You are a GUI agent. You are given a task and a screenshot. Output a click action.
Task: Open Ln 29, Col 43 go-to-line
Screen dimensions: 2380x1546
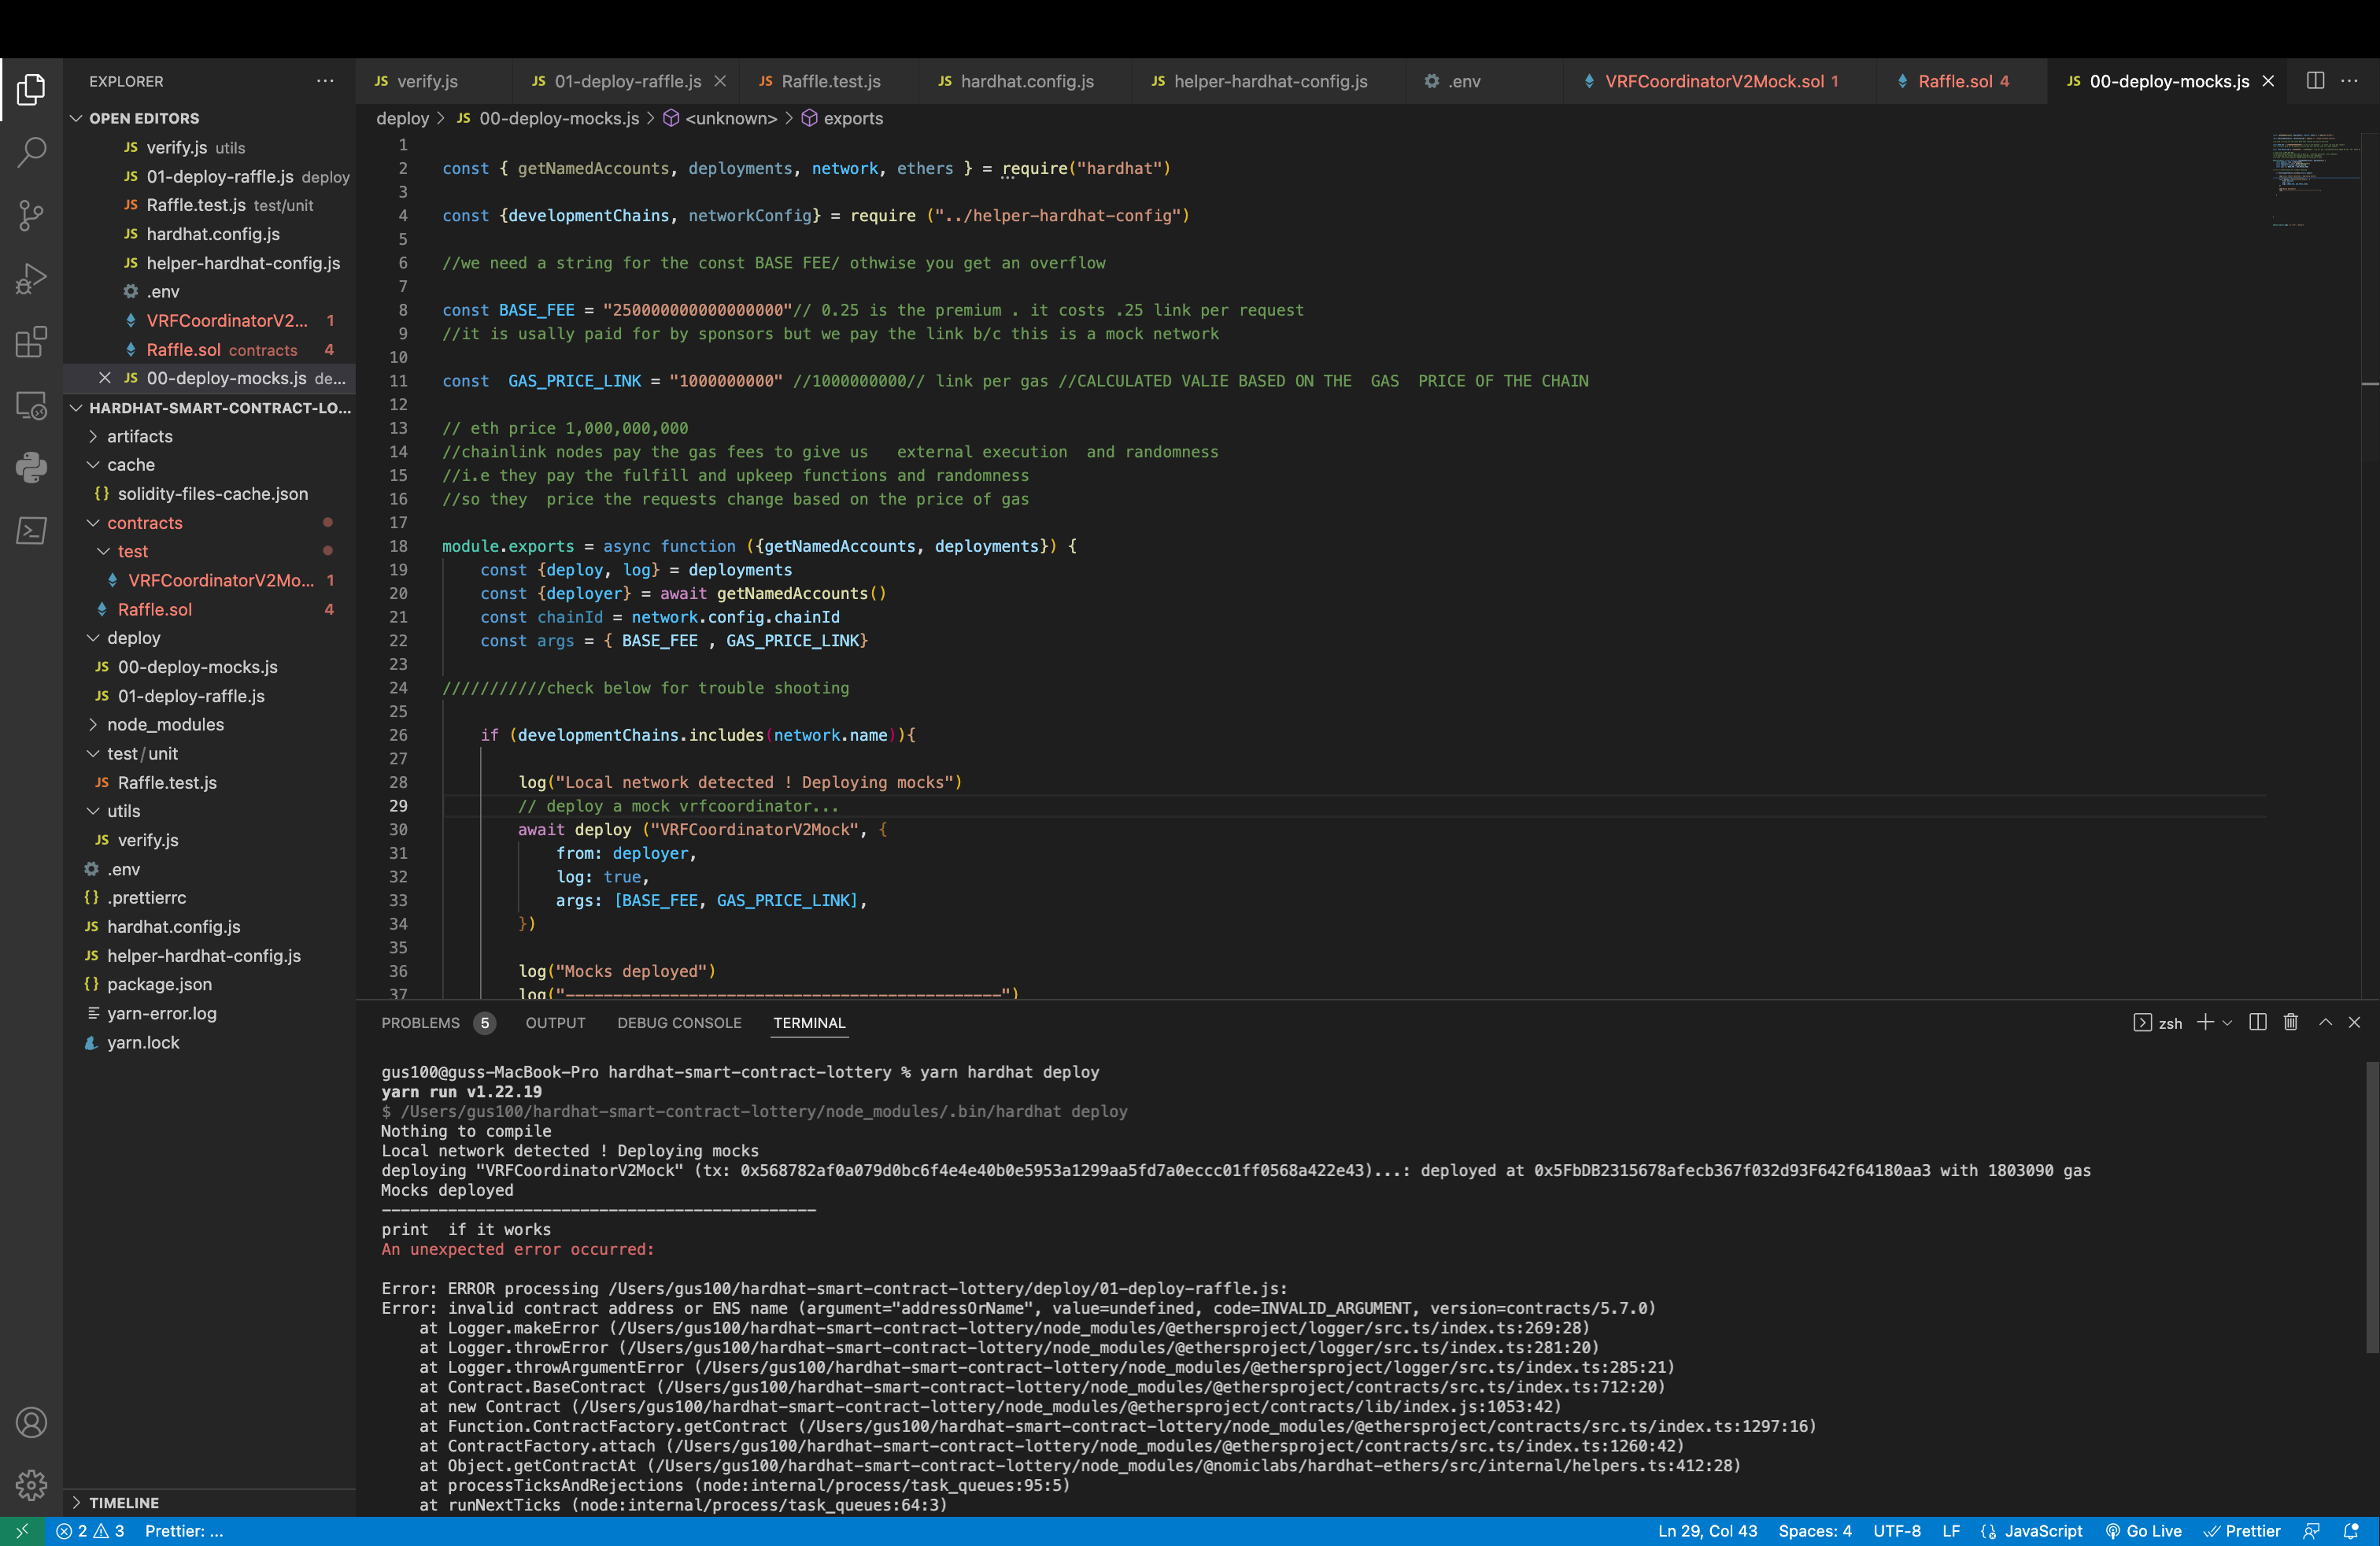pyautogui.click(x=1707, y=1531)
